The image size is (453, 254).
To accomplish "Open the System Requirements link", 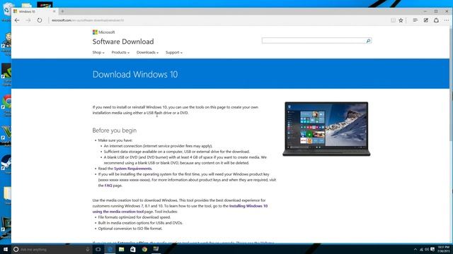I will pos(132,169).
